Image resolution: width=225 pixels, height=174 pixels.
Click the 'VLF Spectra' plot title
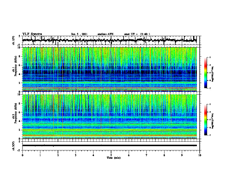coord(32,34)
